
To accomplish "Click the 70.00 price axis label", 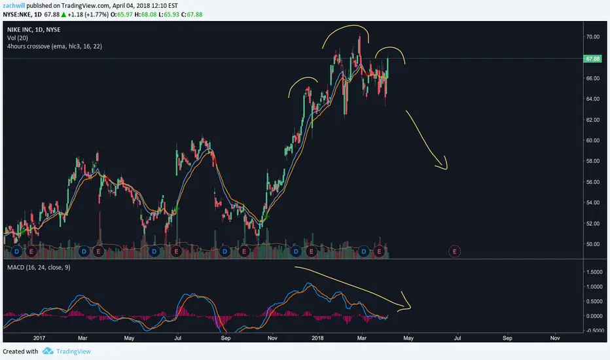I will coord(593,37).
